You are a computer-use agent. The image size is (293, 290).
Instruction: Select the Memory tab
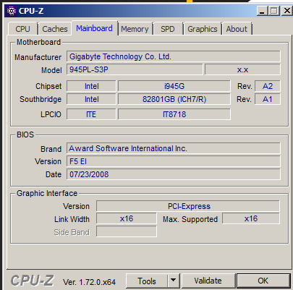click(135, 29)
